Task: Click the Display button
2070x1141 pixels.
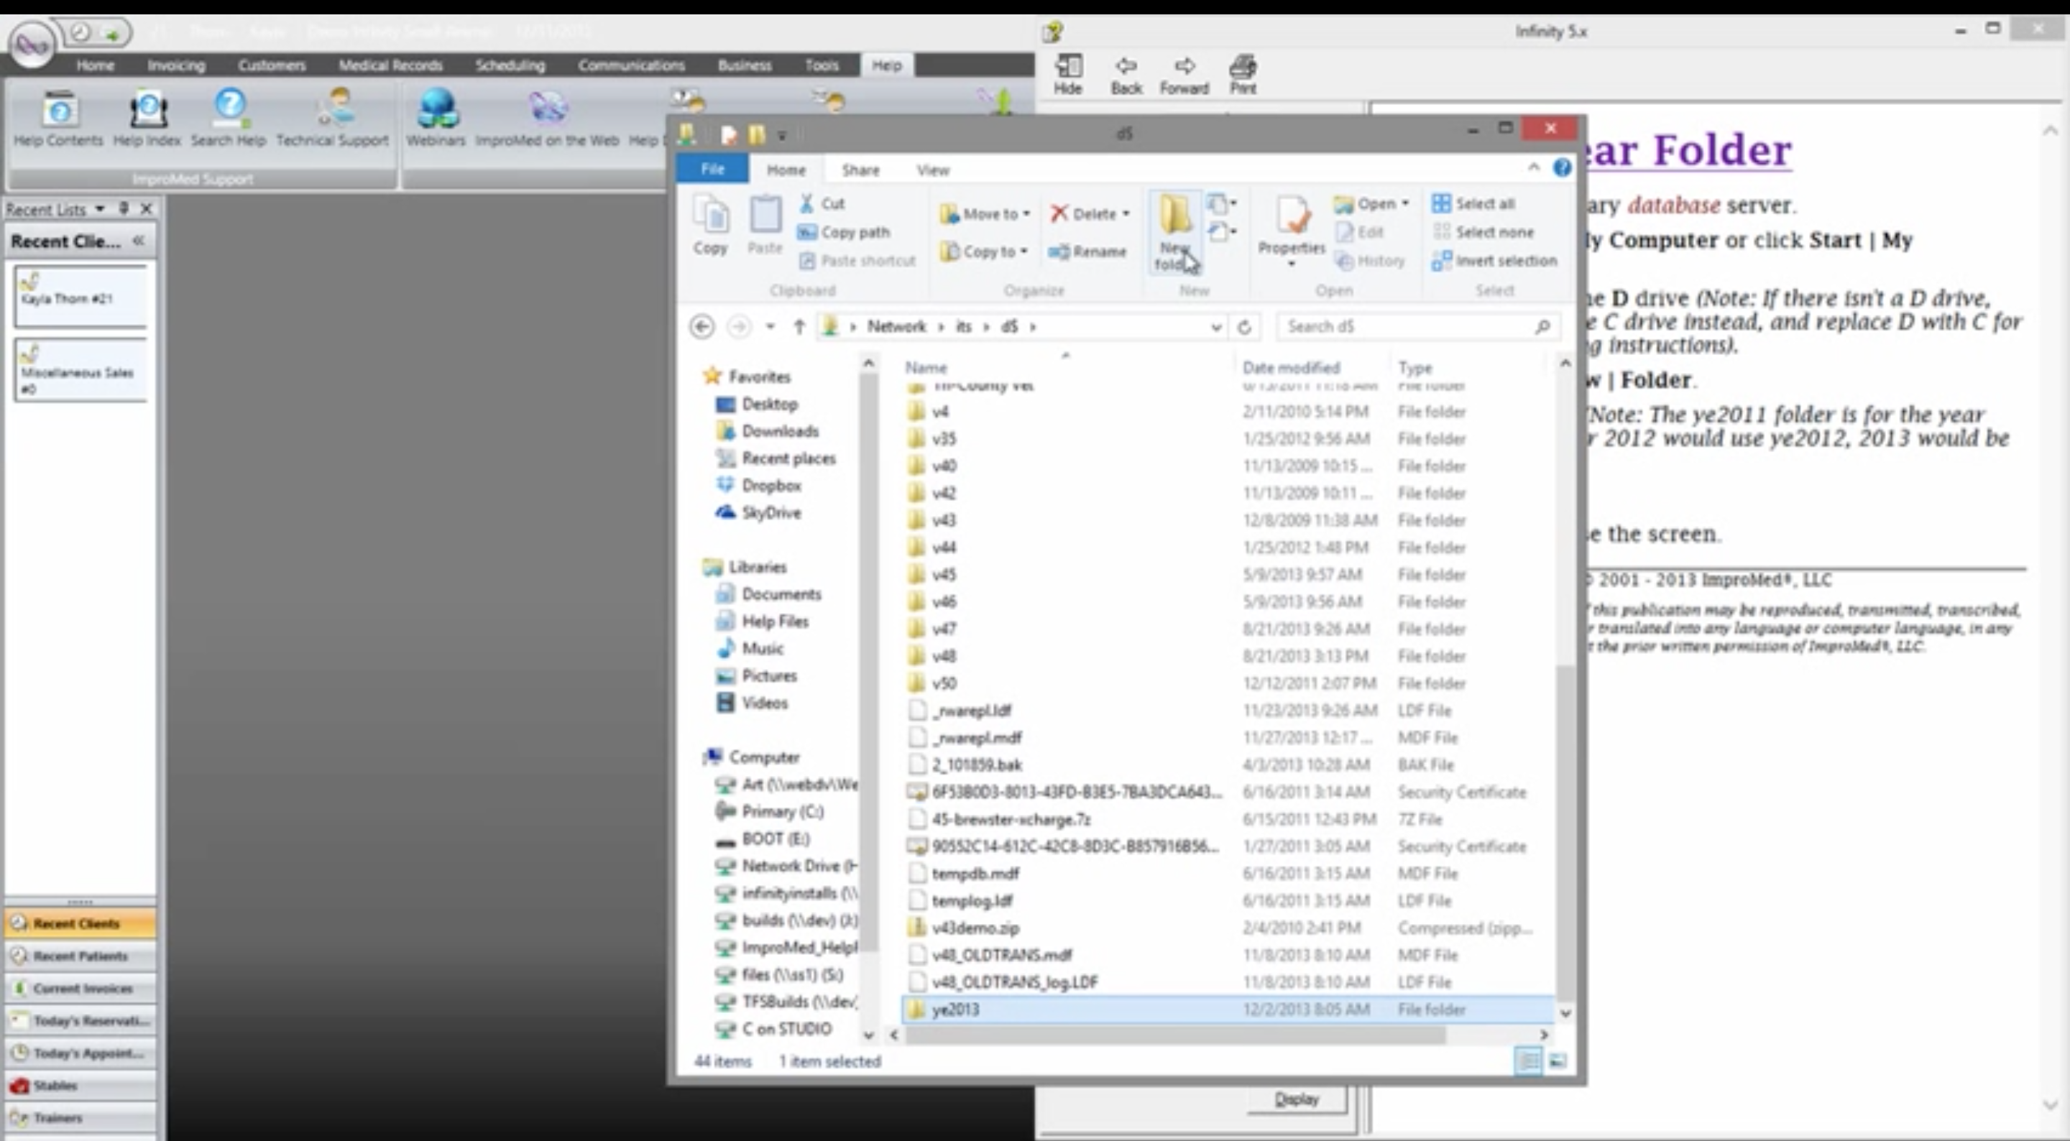Action: coord(1296,1099)
